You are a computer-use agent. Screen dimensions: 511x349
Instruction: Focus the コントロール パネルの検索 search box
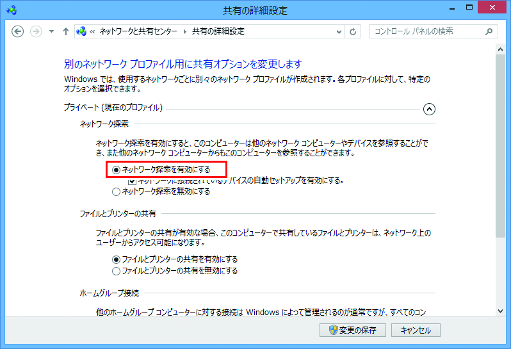433,31
